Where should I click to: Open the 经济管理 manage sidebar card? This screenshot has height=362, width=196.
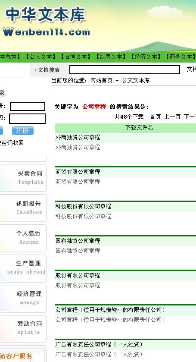(23, 299)
